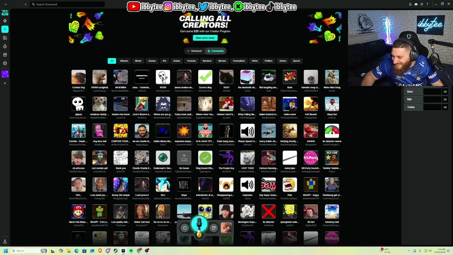Filter sounds by Series category
Screen dimensions: 453x255
click(x=283, y=61)
